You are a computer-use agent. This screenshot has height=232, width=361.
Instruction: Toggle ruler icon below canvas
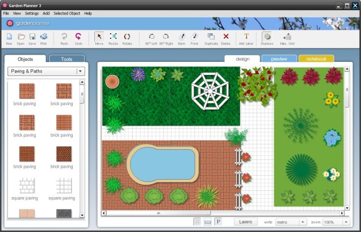208,222
